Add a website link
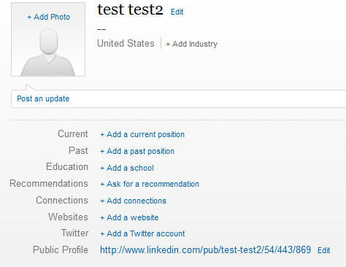Viewport: 346px width, 267px height. [129, 217]
